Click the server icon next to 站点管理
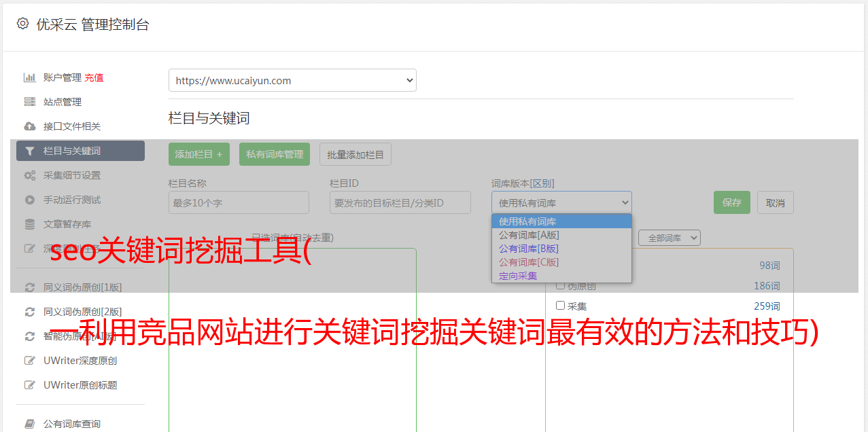 point(29,102)
